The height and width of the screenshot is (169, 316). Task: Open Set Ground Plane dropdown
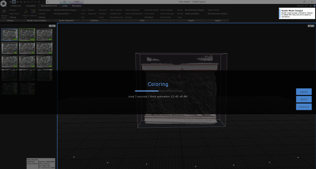click(x=62, y=14)
